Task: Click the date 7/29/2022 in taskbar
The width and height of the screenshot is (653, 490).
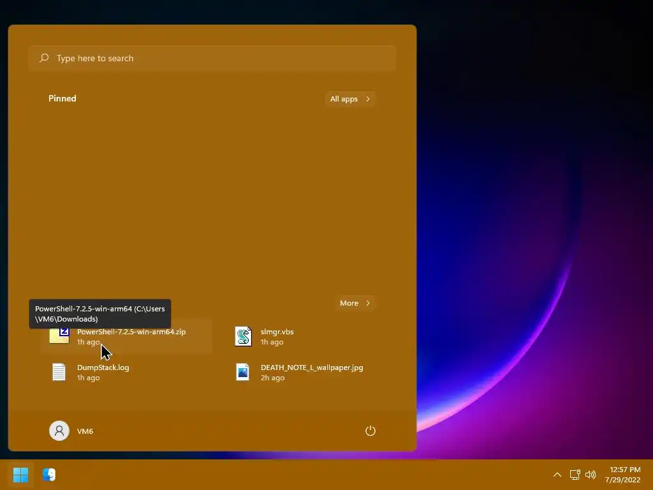Action: click(x=622, y=480)
